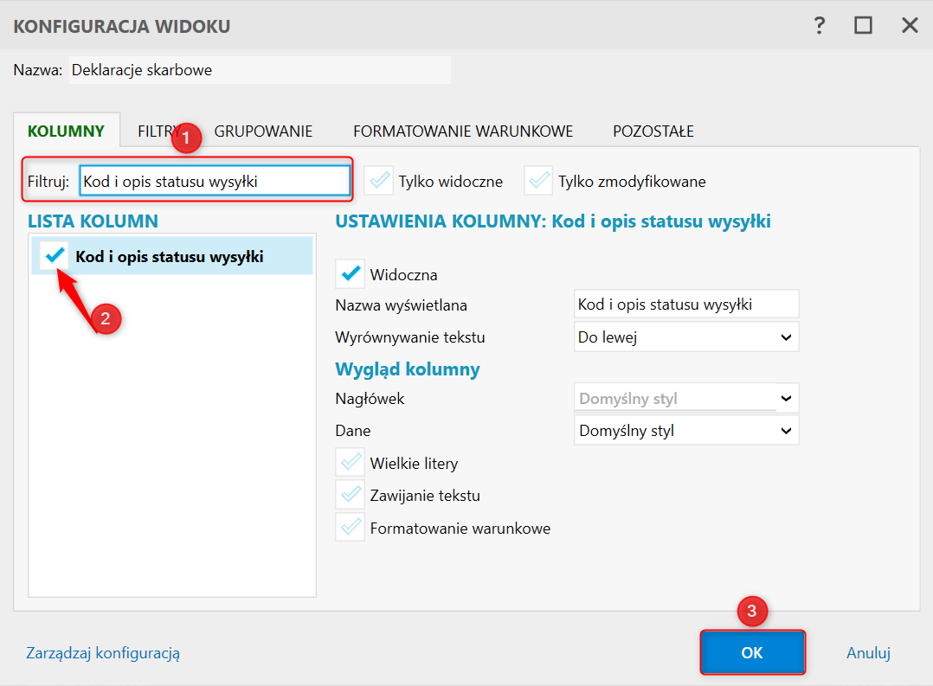Image resolution: width=933 pixels, height=686 pixels.
Task: Enable Tylko zmodyfikowane checkbox
Action: tap(538, 181)
